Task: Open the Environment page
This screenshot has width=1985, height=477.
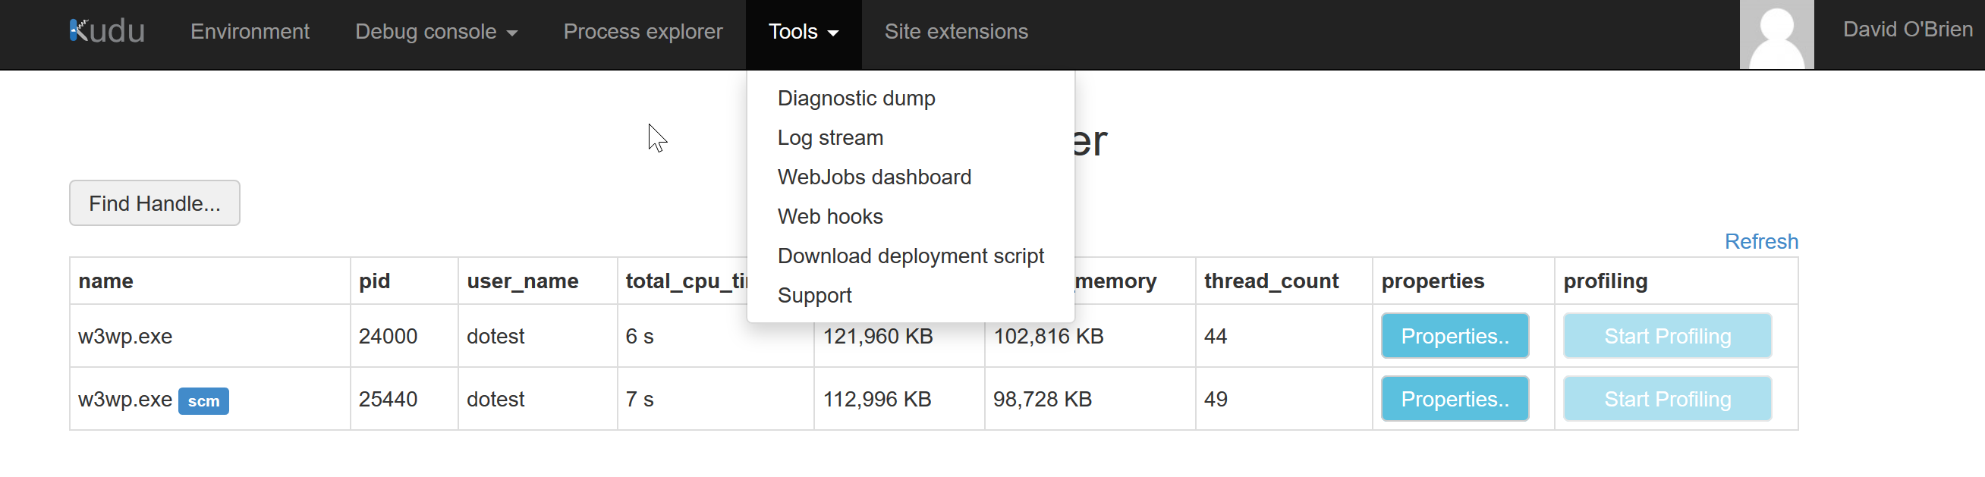Action: point(250,32)
